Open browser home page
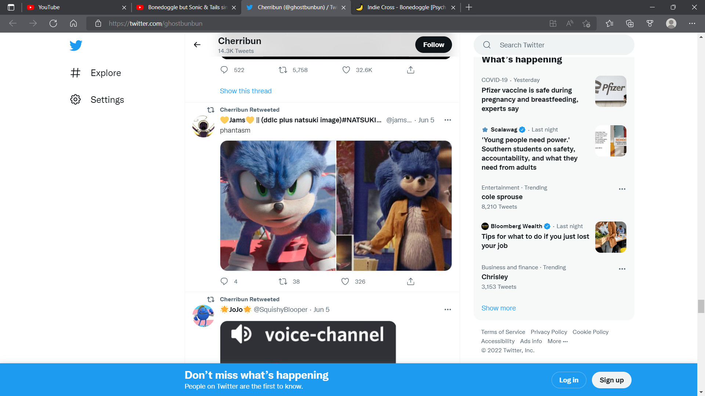Image resolution: width=705 pixels, height=396 pixels. [73, 24]
